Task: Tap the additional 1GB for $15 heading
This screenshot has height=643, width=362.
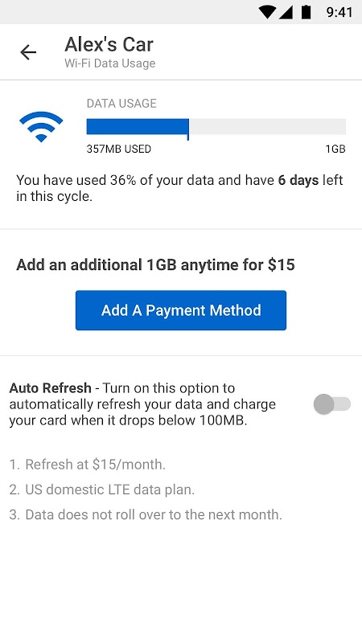Action: 155,265
